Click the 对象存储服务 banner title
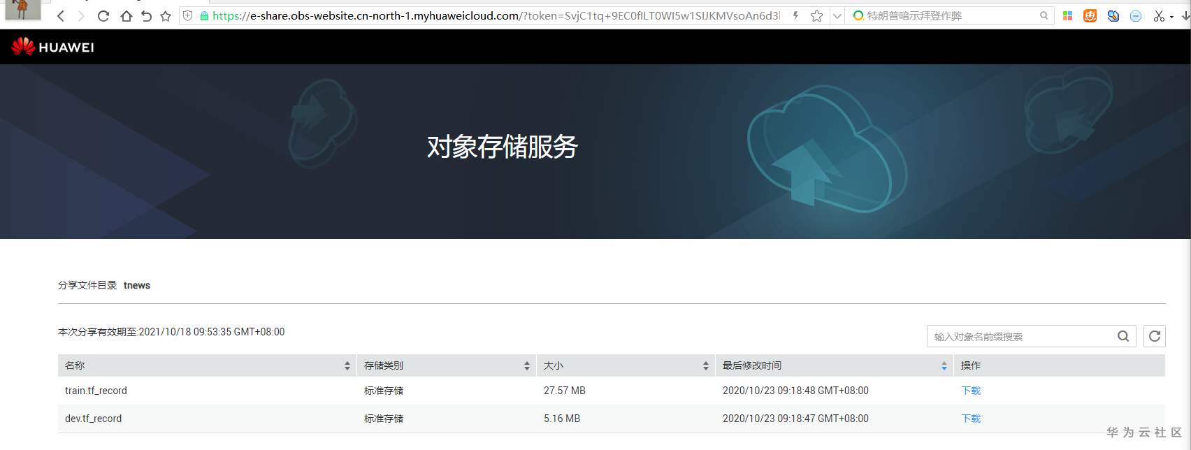This screenshot has width=1191, height=450. (x=503, y=147)
